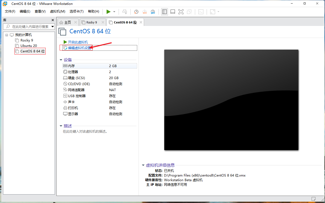Select the 硬盘 (SCSI) device row
Screen dimensions: 325x203
point(100,78)
